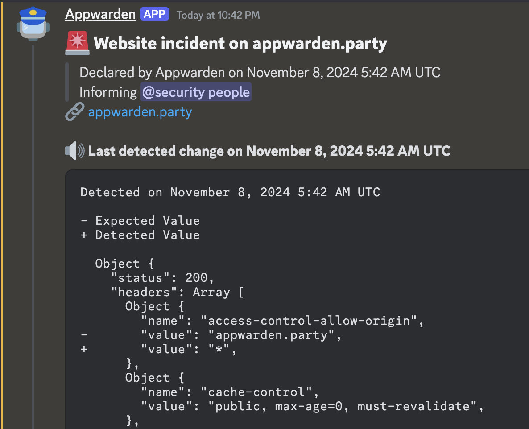Click the chain link icon beside appwarden.party
Image resolution: width=529 pixels, height=429 pixels.
[75, 111]
